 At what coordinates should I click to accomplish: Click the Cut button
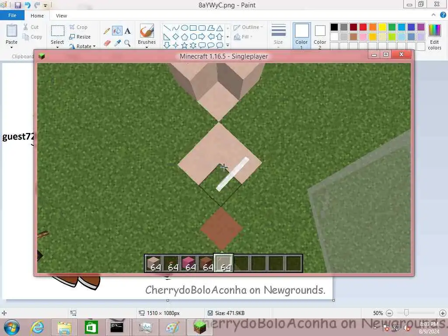coord(31,27)
